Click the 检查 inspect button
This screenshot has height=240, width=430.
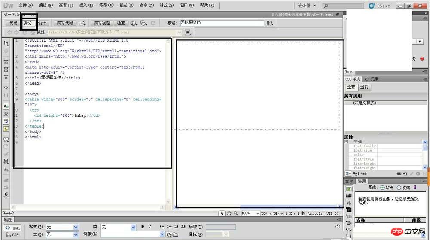tap(121, 23)
